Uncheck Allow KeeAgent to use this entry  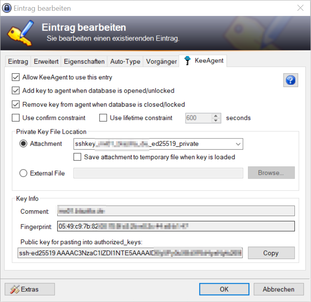tap(16, 77)
